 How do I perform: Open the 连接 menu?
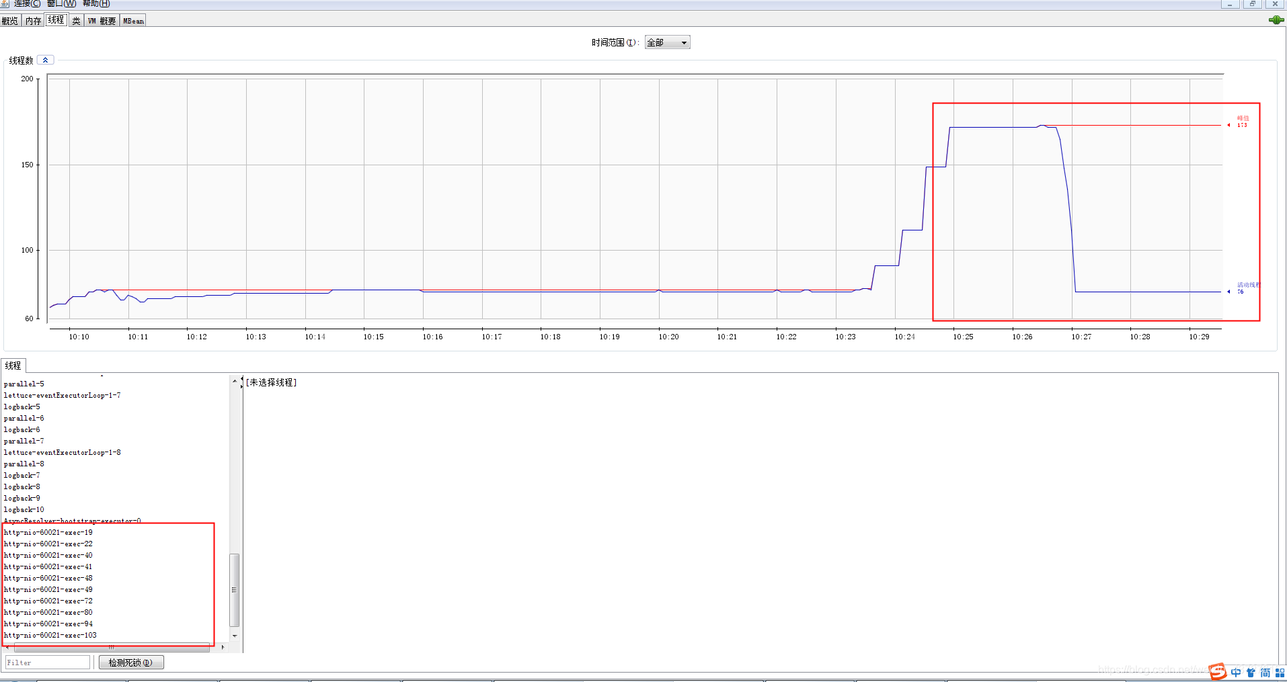[26, 3]
